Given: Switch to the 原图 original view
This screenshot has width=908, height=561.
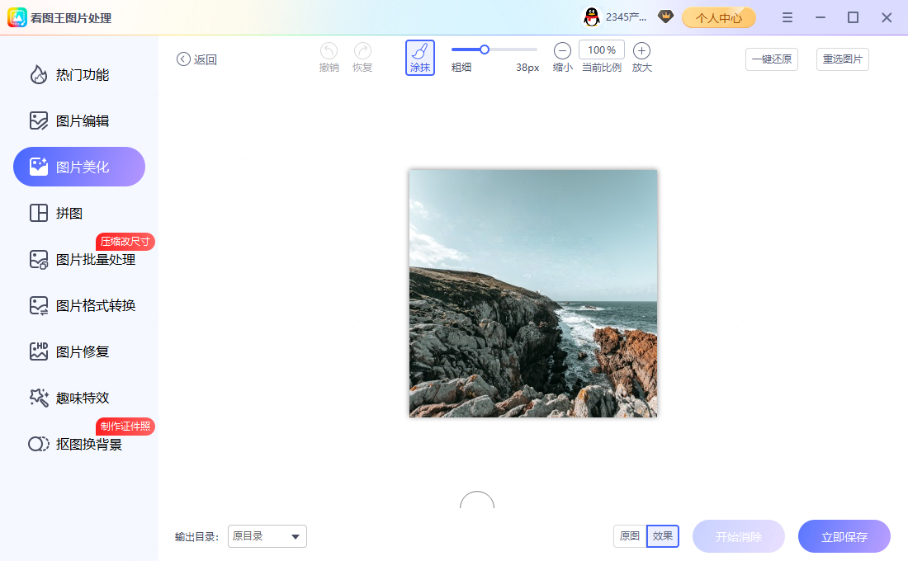Looking at the screenshot, I should point(630,536).
